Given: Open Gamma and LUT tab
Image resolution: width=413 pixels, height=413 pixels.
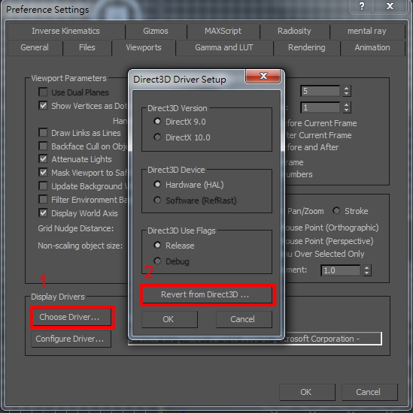Looking at the screenshot, I should coord(224,47).
